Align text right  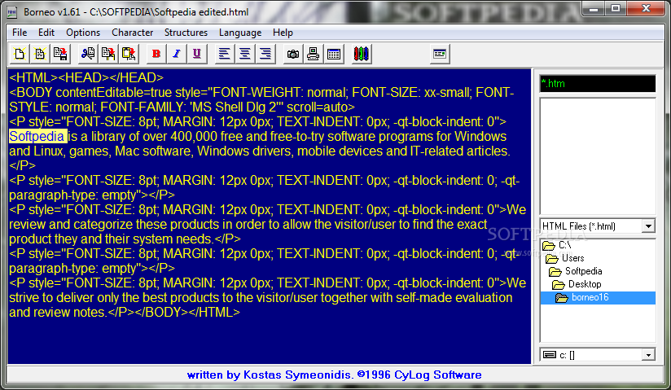(x=265, y=54)
